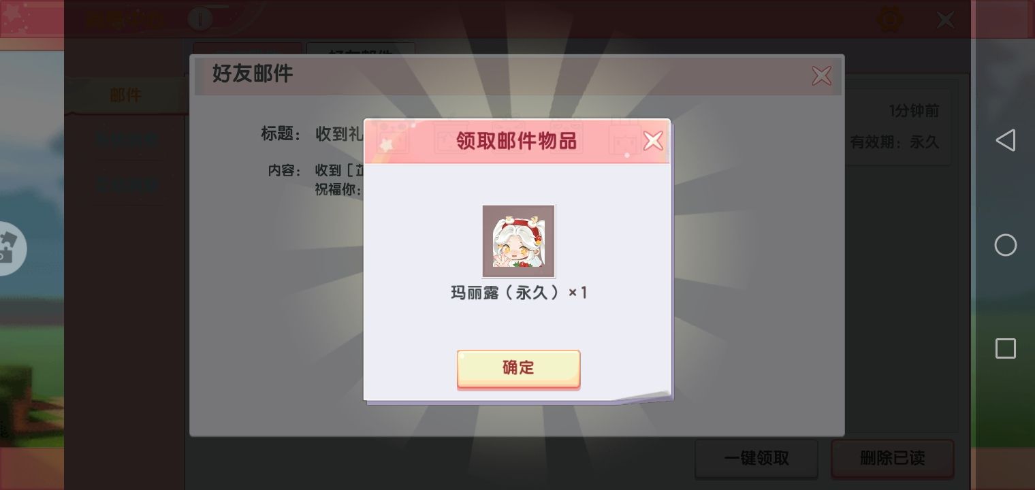
Task: Close the message center with top X
Action: pos(946,20)
